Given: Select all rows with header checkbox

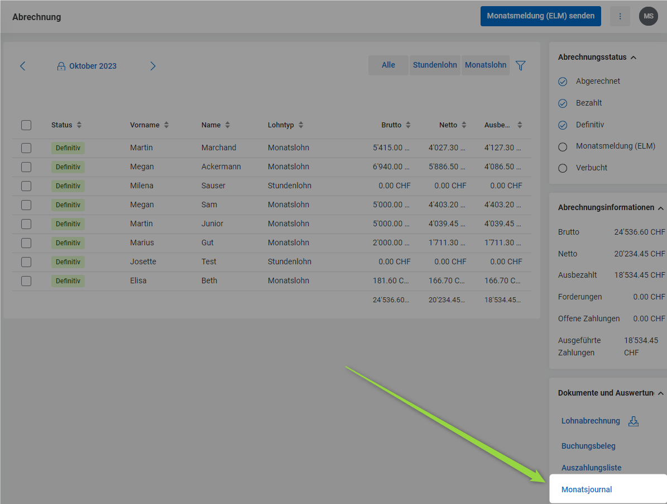Looking at the screenshot, I should click(x=26, y=125).
